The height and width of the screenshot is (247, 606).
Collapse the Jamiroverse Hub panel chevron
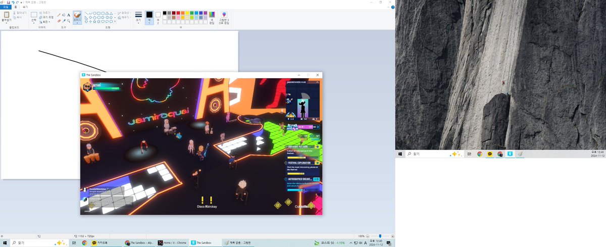(317, 81)
